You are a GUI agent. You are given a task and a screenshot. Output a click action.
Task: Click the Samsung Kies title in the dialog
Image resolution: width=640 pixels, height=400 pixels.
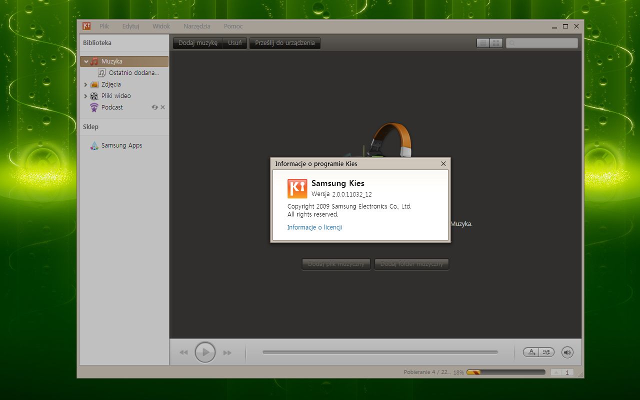click(338, 183)
